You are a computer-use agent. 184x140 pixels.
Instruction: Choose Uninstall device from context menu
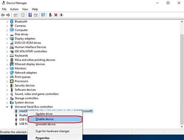click(x=55, y=124)
